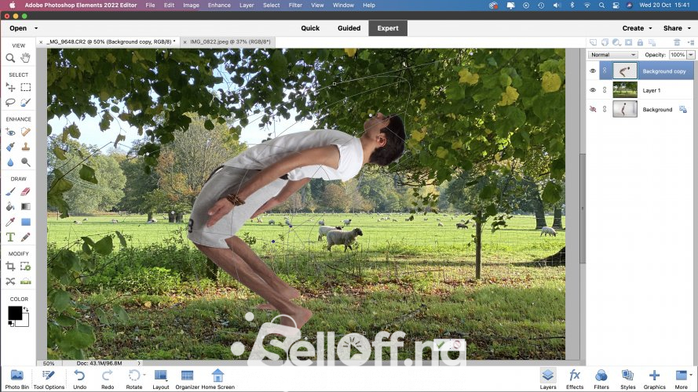
Task: Click the foreground black color swatch
Action: [x=15, y=313]
